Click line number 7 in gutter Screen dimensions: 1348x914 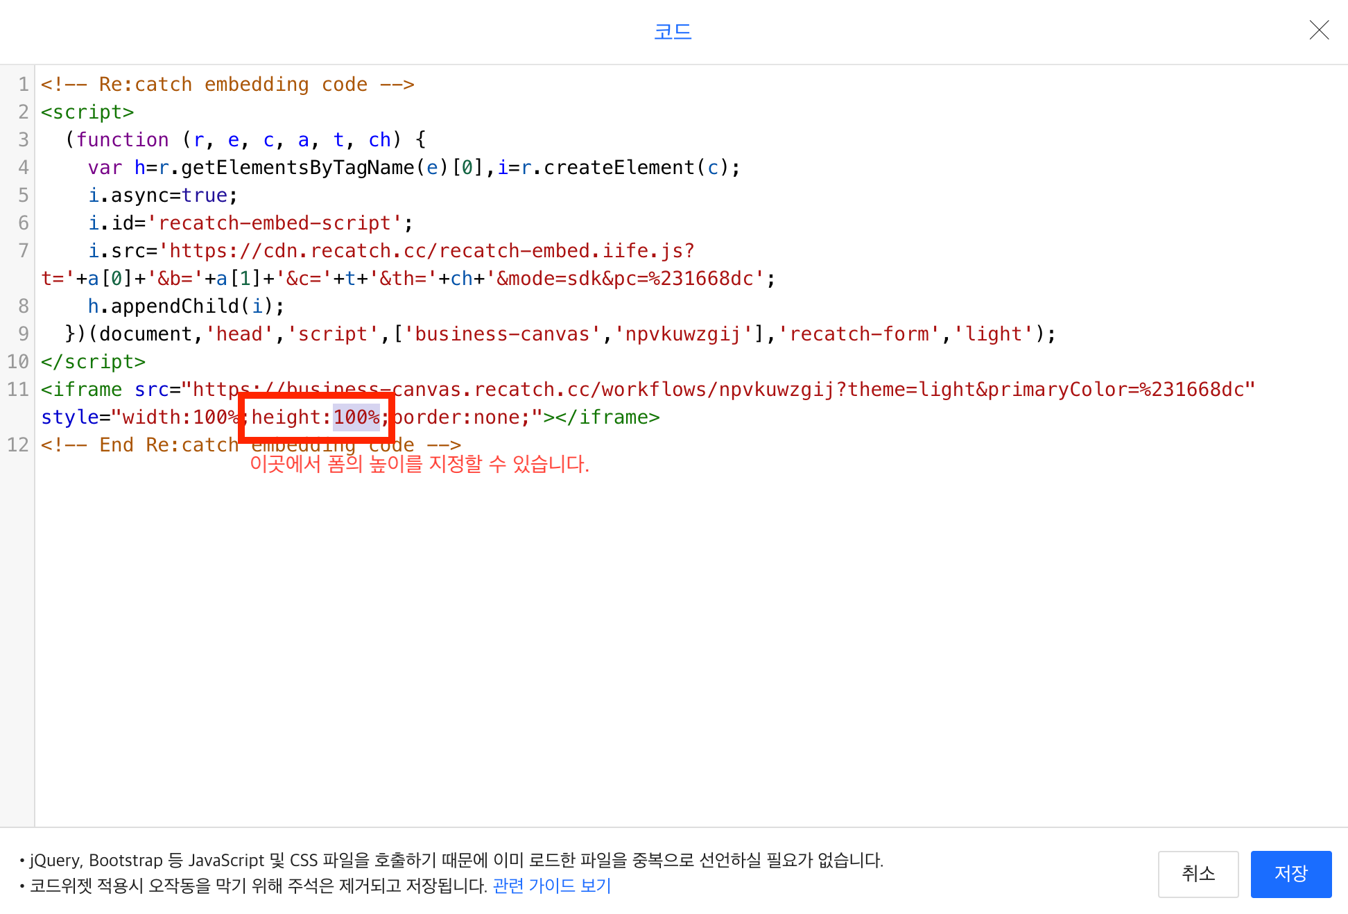click(24, 251)
